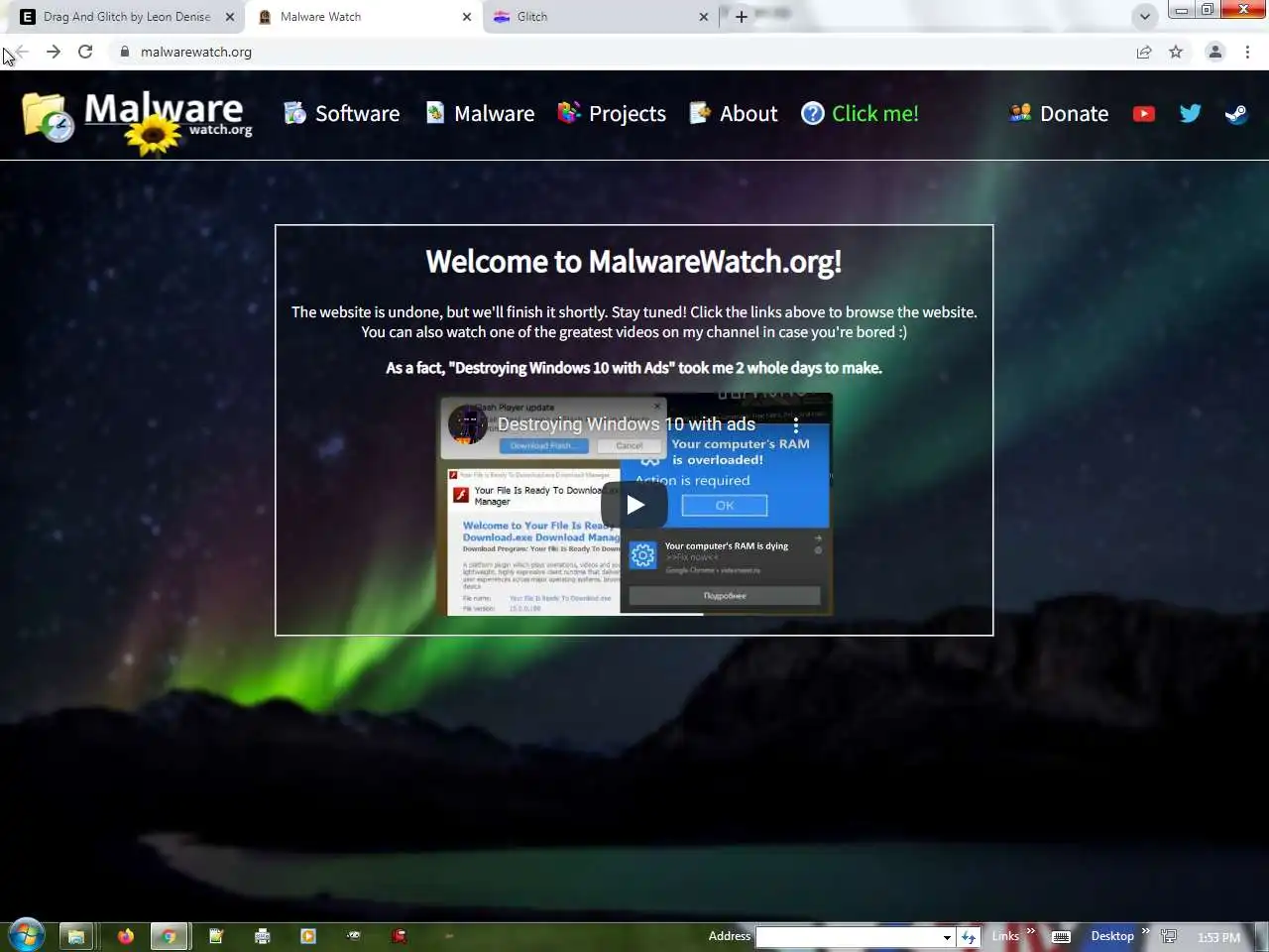Expand the tab search dropdown arrow
Viewport: 1269px width, 952px height.
tap(1144, 16)
